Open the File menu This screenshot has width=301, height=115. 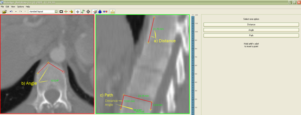click(x=2, y=7)
